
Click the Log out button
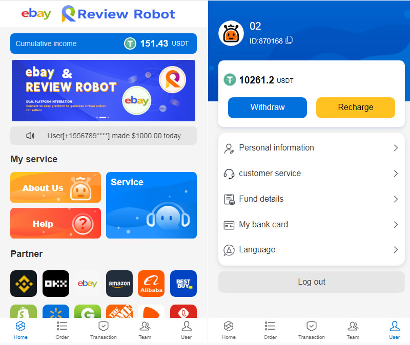pos(312,282)
